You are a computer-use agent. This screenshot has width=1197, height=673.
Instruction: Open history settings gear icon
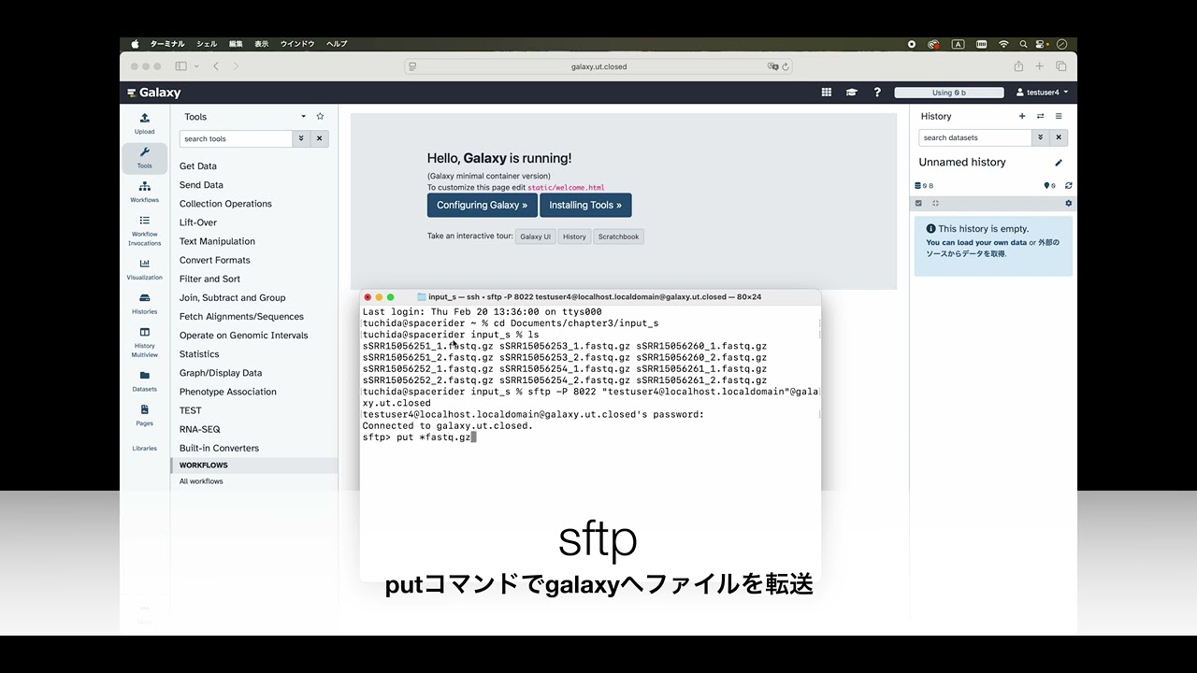[x=1069, y=203]
